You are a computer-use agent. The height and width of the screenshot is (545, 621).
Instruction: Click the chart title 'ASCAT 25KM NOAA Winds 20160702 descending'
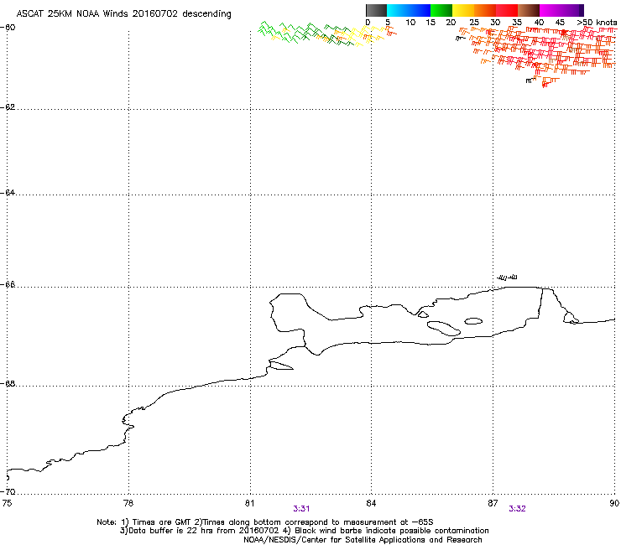pos(123,14)
